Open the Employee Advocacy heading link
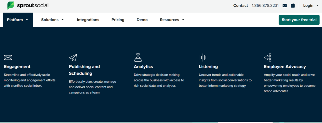 pos(285,67)
